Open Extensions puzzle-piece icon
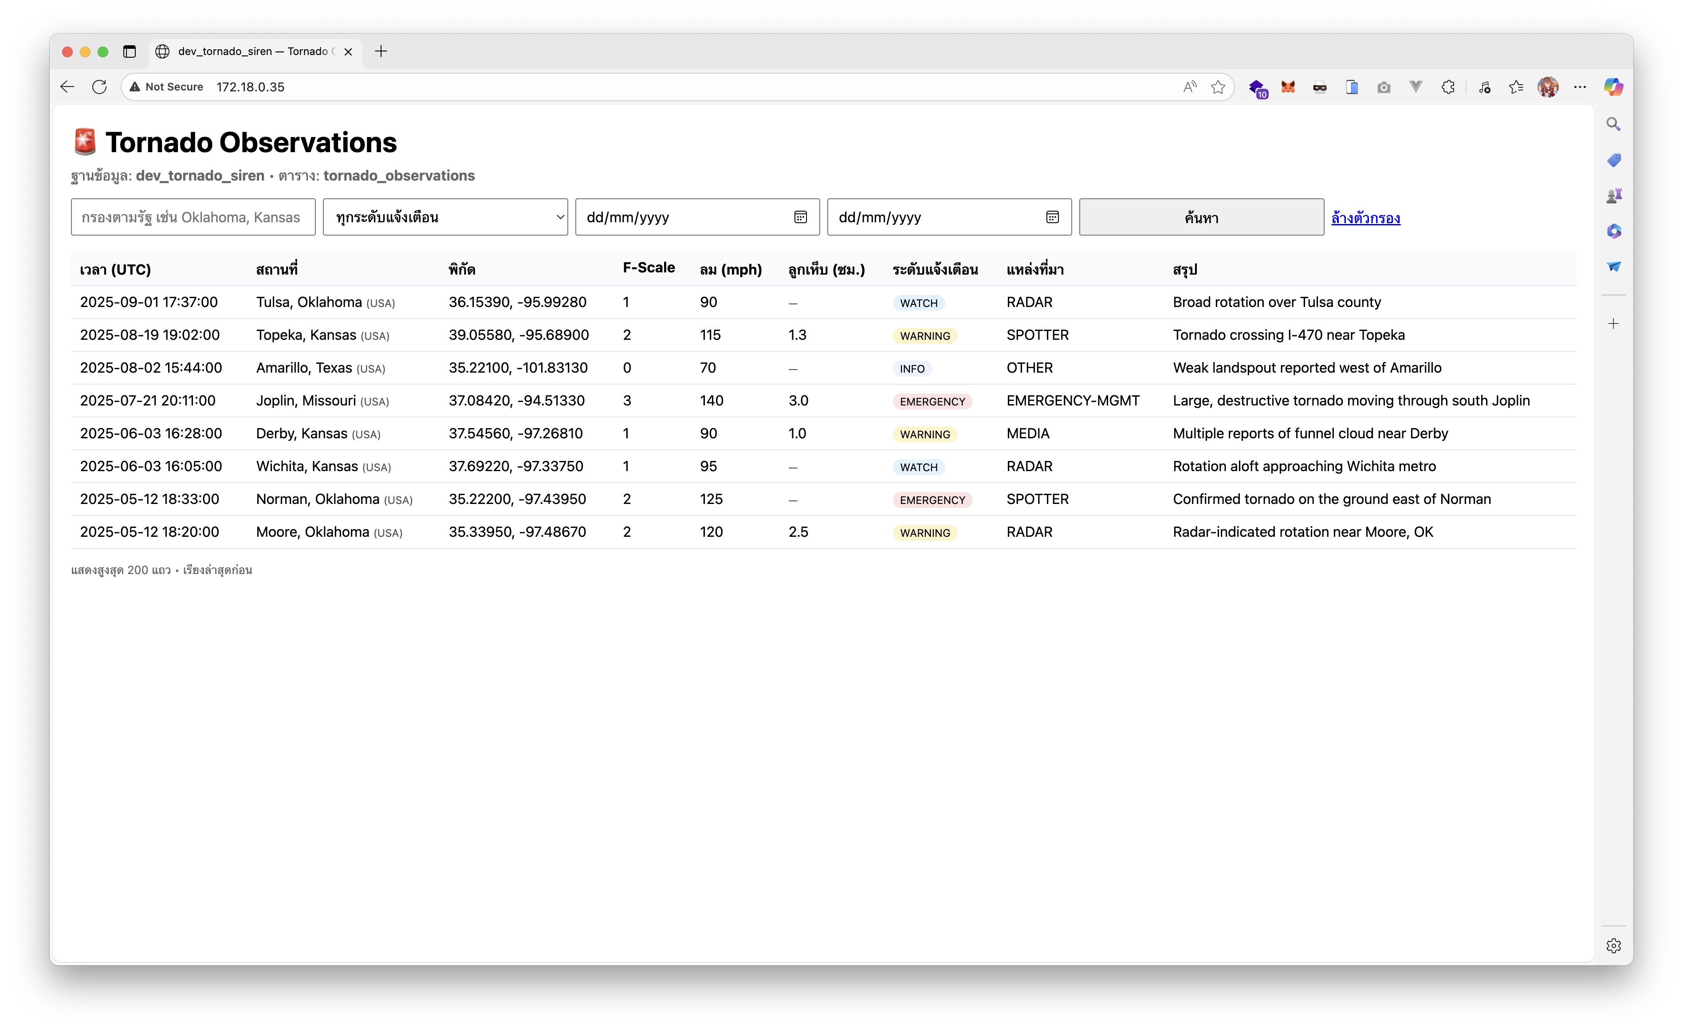This screenshot has width=1683, height=1031. click(1447, 87)
